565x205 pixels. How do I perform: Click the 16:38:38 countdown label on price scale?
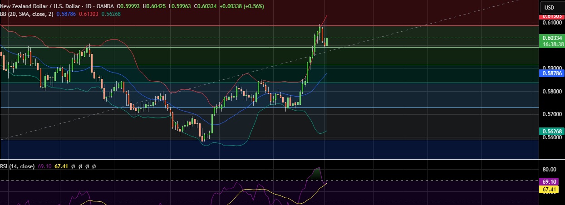click(551, 44)
